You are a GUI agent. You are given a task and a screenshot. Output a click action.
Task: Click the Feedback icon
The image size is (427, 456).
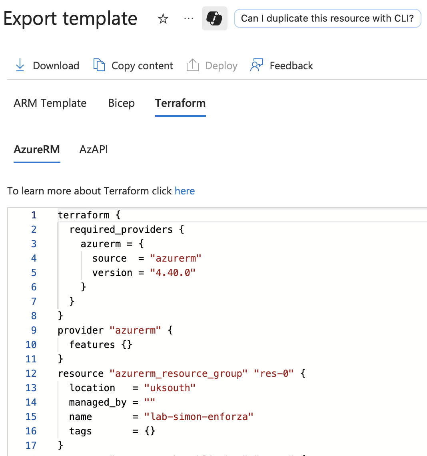[x=256, y=65]
